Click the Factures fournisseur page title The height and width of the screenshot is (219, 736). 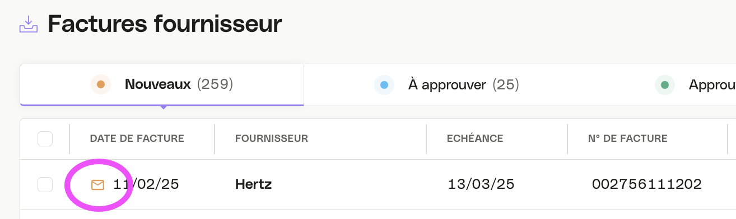(x=165, y=25)
